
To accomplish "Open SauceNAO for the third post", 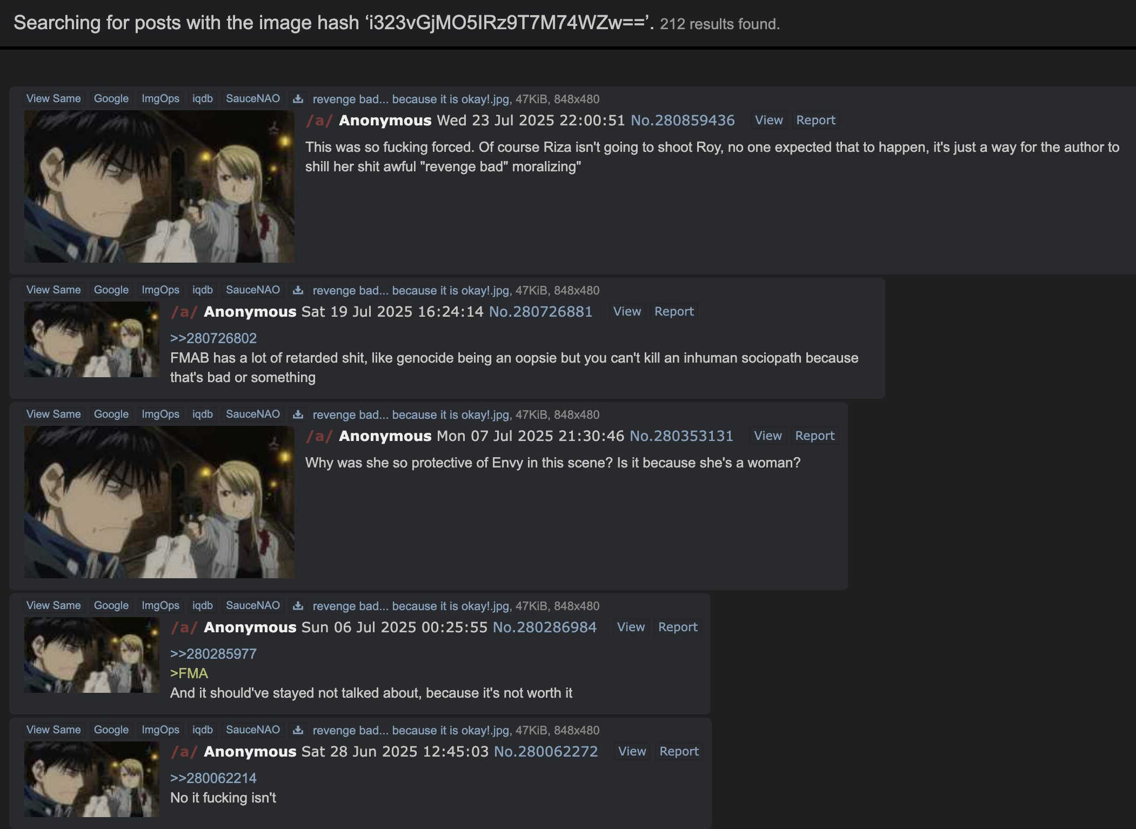I will point(253,414).
